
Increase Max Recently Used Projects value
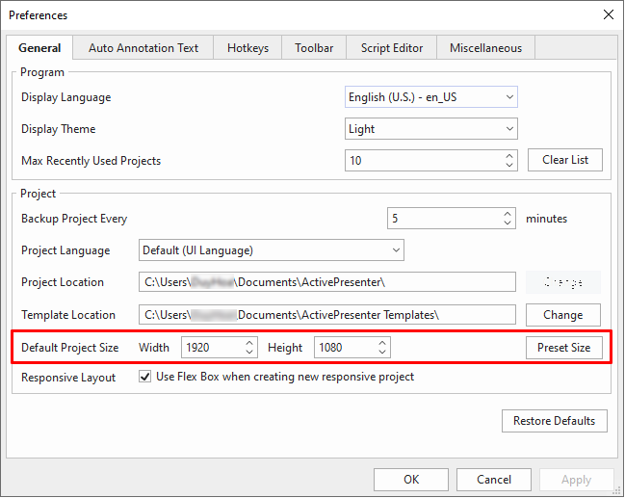pos(508,155)
